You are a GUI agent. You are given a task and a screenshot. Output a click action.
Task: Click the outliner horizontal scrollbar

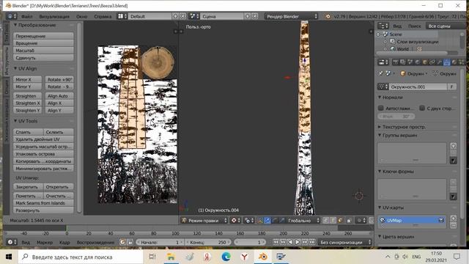413,53
